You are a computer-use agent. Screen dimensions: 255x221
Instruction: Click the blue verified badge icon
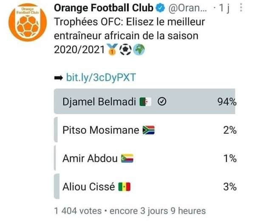point(160,8)
